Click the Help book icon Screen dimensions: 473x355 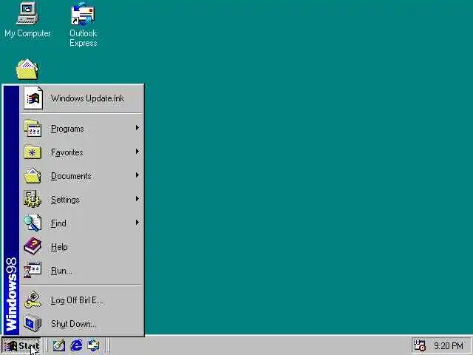33,246
